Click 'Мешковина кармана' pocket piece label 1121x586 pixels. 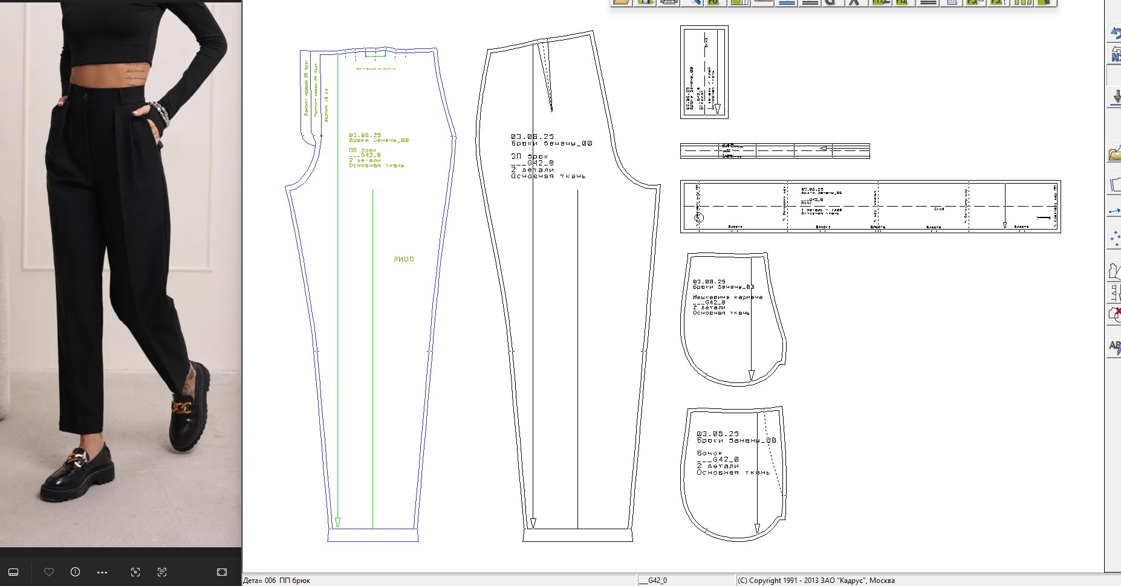pos(727,297)
